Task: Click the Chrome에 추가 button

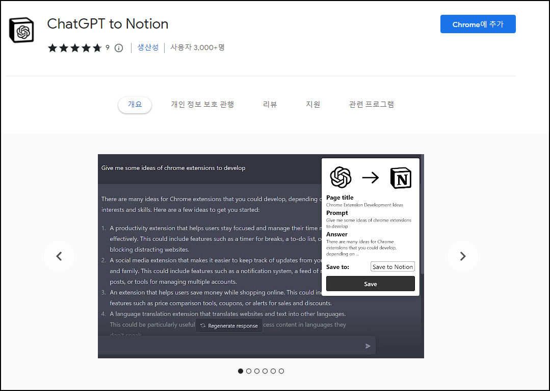Action: (x=478, y=24)
